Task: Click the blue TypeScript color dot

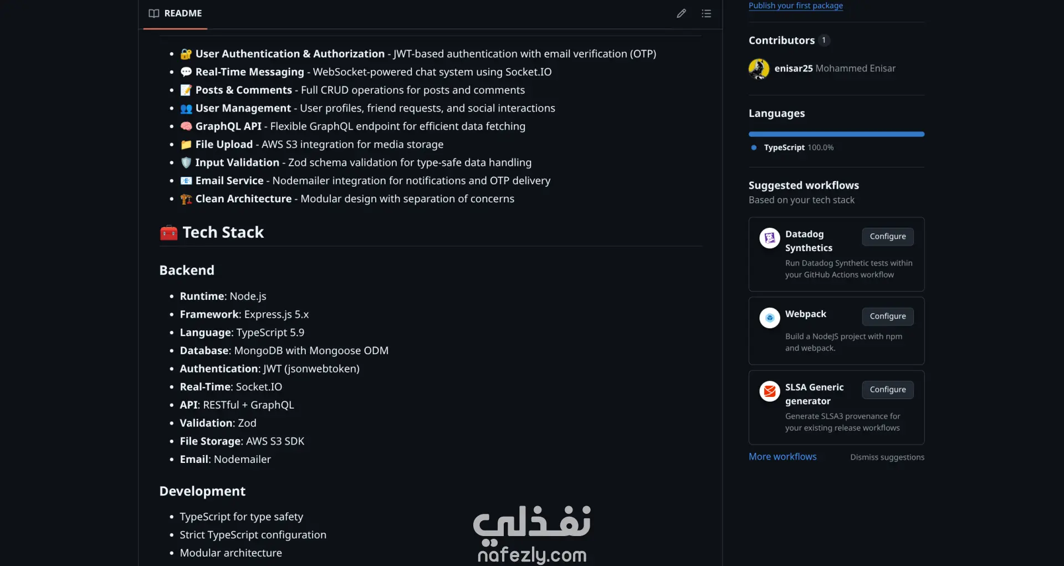Action: (754, 147)
